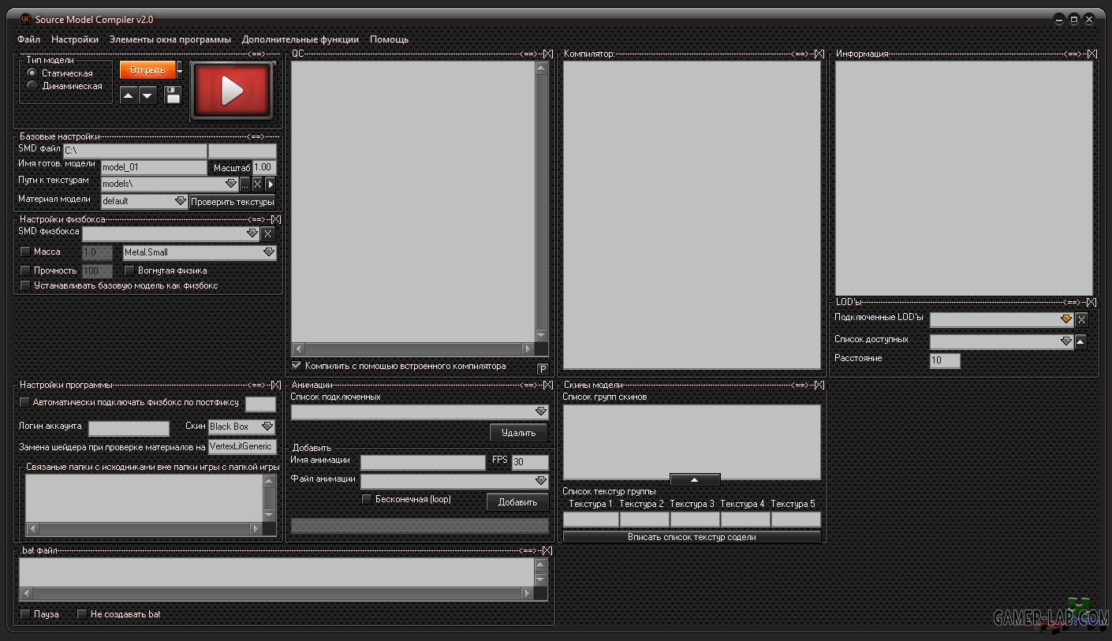Enable the Пауза checkbox

click(x=26, y=614)
